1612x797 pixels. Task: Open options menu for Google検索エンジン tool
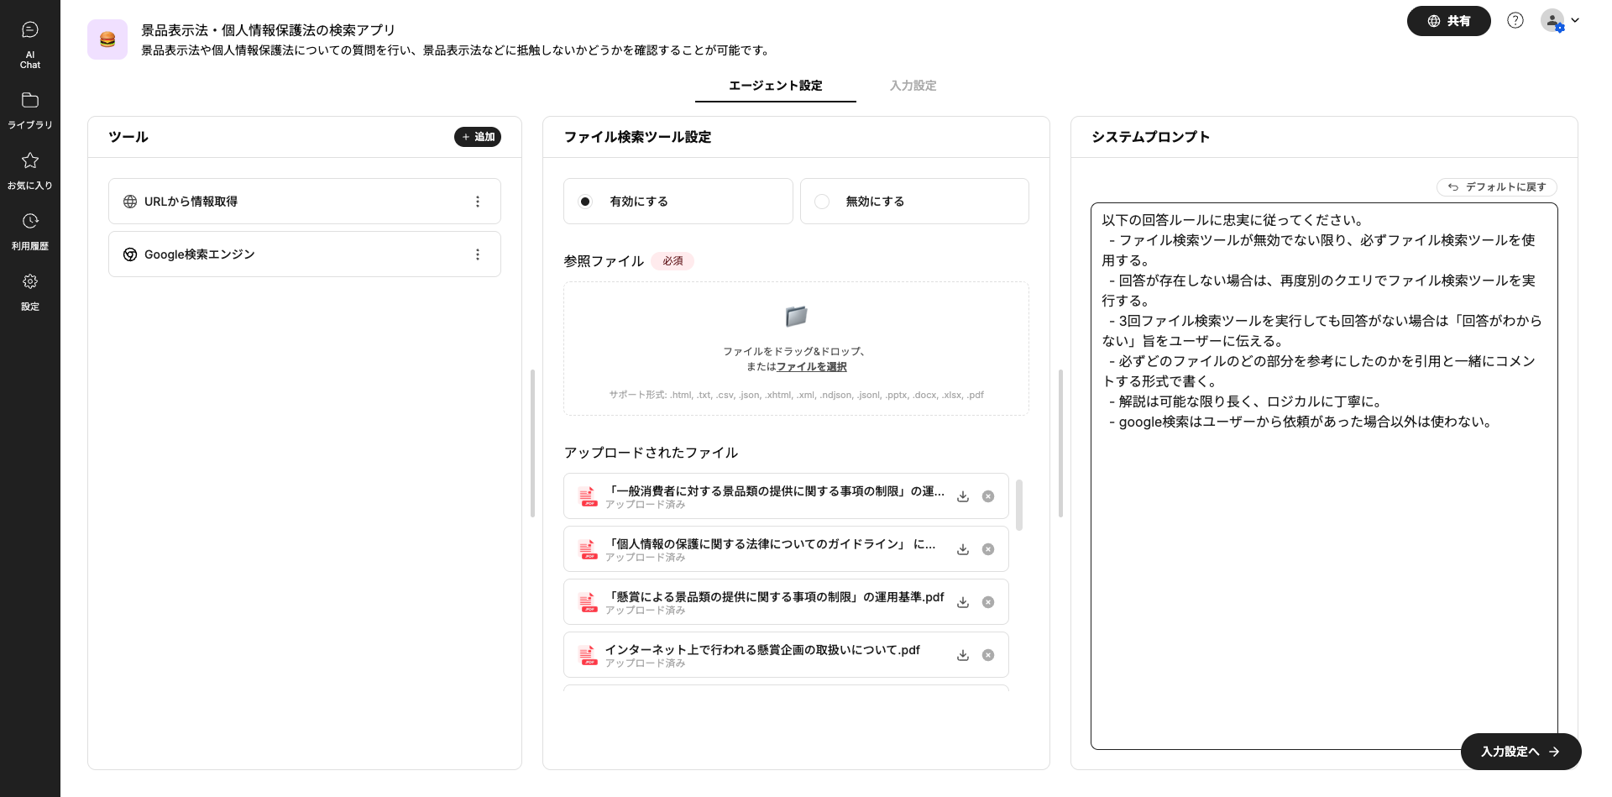click(478, 254)
